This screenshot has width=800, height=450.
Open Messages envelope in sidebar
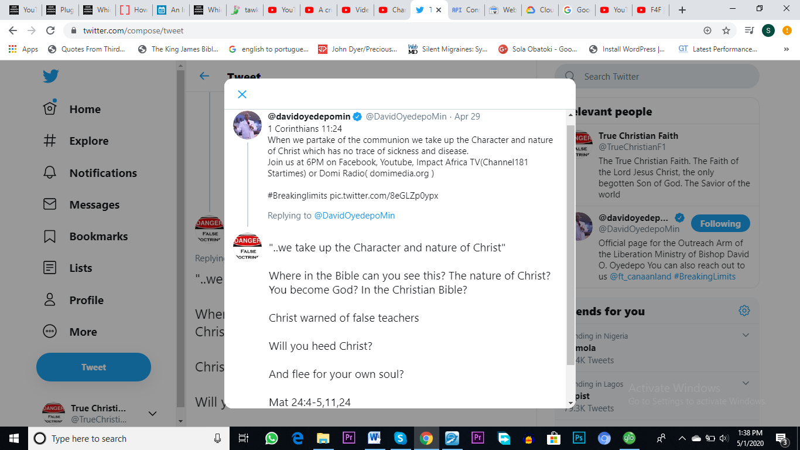tap(50, 204)
